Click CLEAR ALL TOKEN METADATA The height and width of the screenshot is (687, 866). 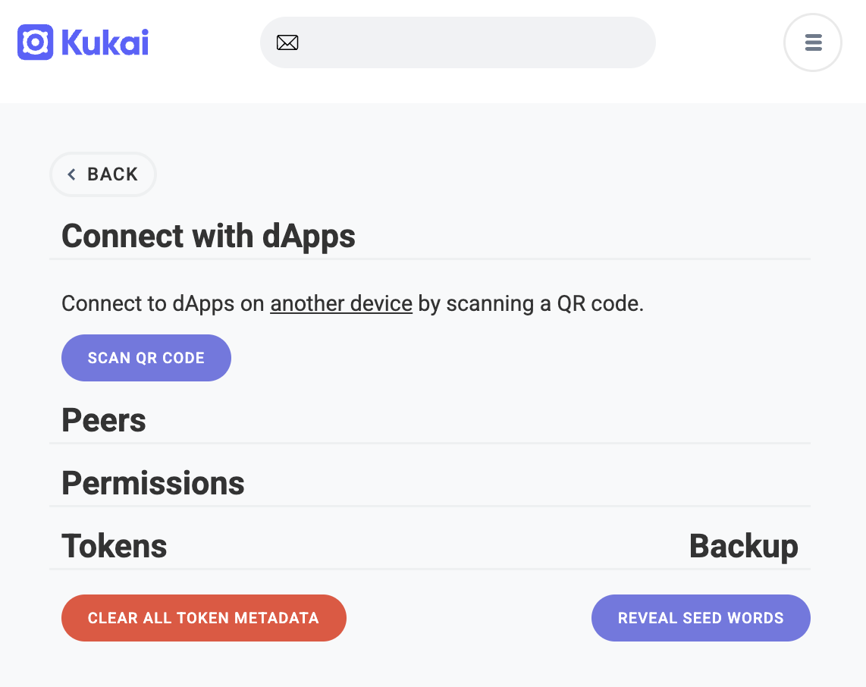point(203,617)
